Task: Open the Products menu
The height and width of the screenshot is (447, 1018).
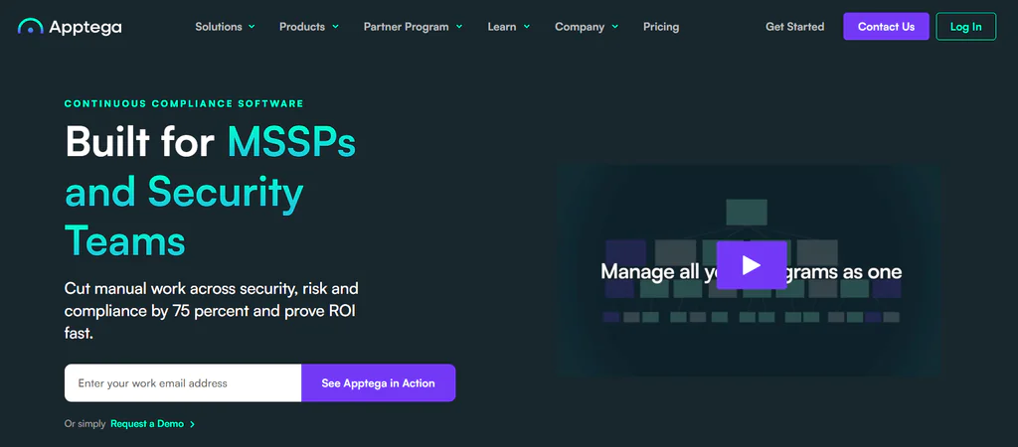Action: (302, 27)
